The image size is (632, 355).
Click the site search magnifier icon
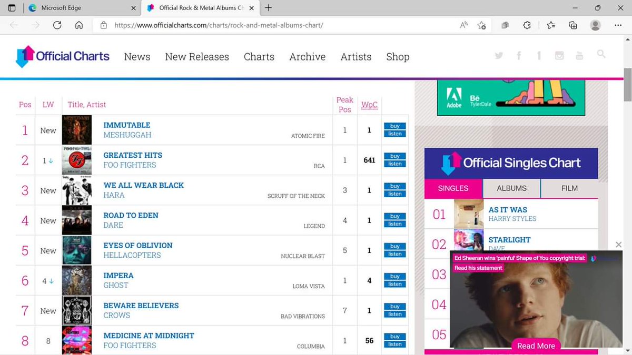click(601, 54)
